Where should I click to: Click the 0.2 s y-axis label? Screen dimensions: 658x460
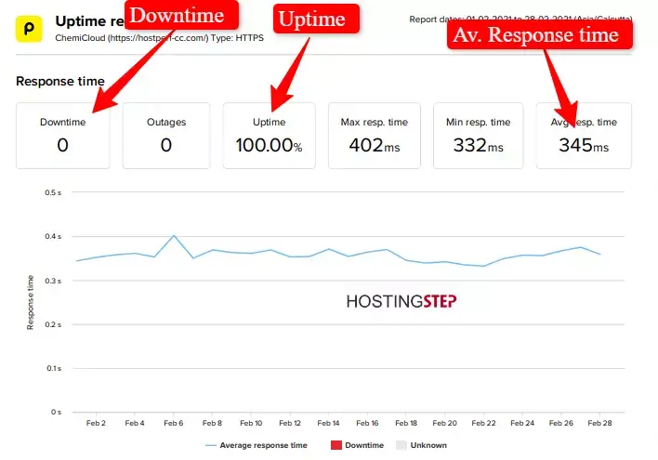53,325
